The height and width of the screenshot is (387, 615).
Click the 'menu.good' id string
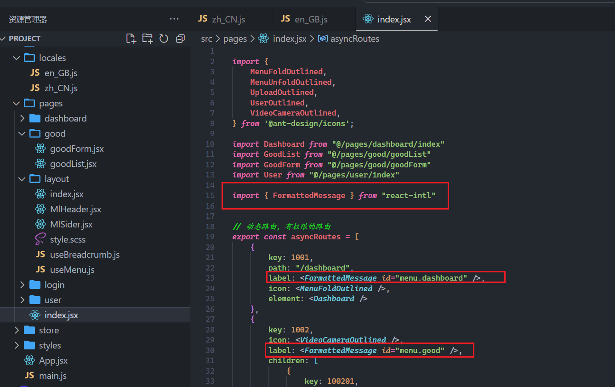pyautogui.click(x=420, y=350)
